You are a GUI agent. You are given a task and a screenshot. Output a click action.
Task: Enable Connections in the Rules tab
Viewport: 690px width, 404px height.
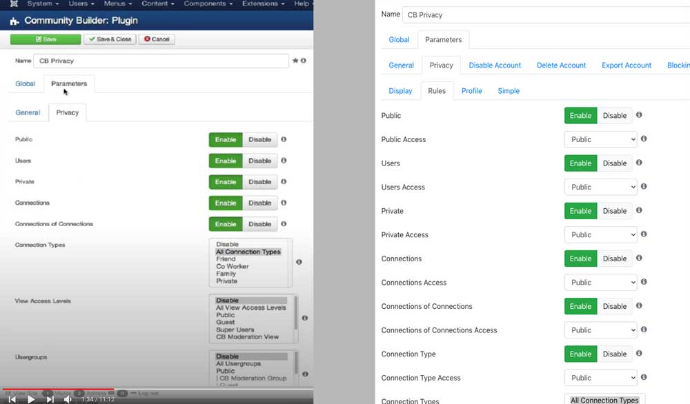tap(581, 259)
